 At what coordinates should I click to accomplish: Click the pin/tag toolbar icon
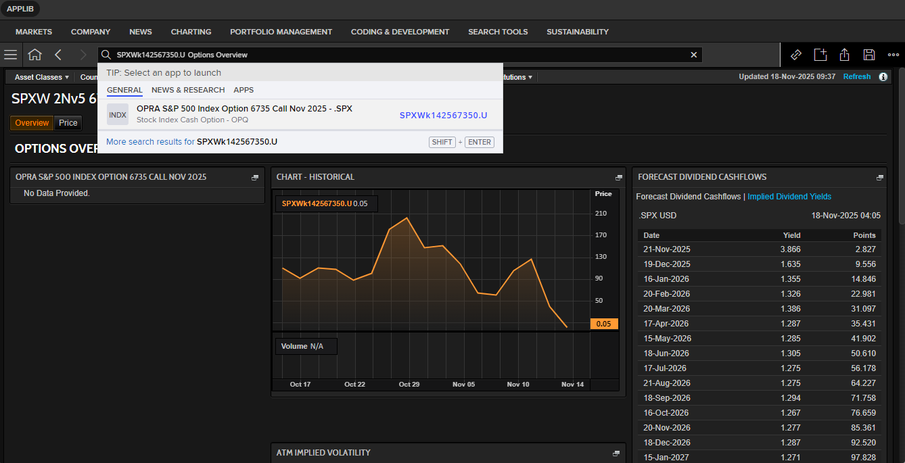(x=796, y=55)
